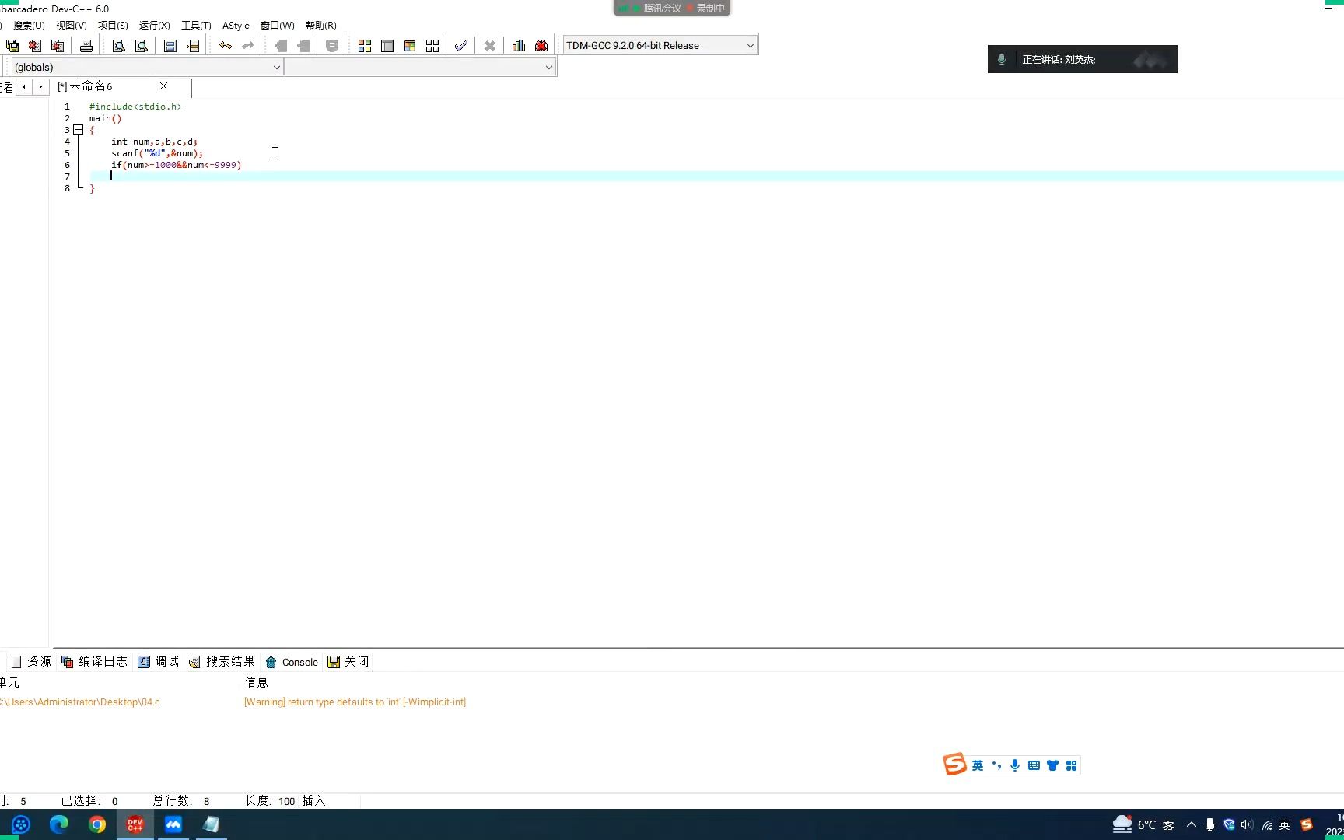Click the Unindent toolbar icon

pos(303,46)
